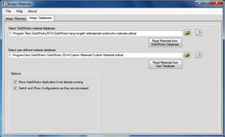The image size is (225, 137).
Task: Switch to the Assign Materials tab
Action: coord(15,18)
